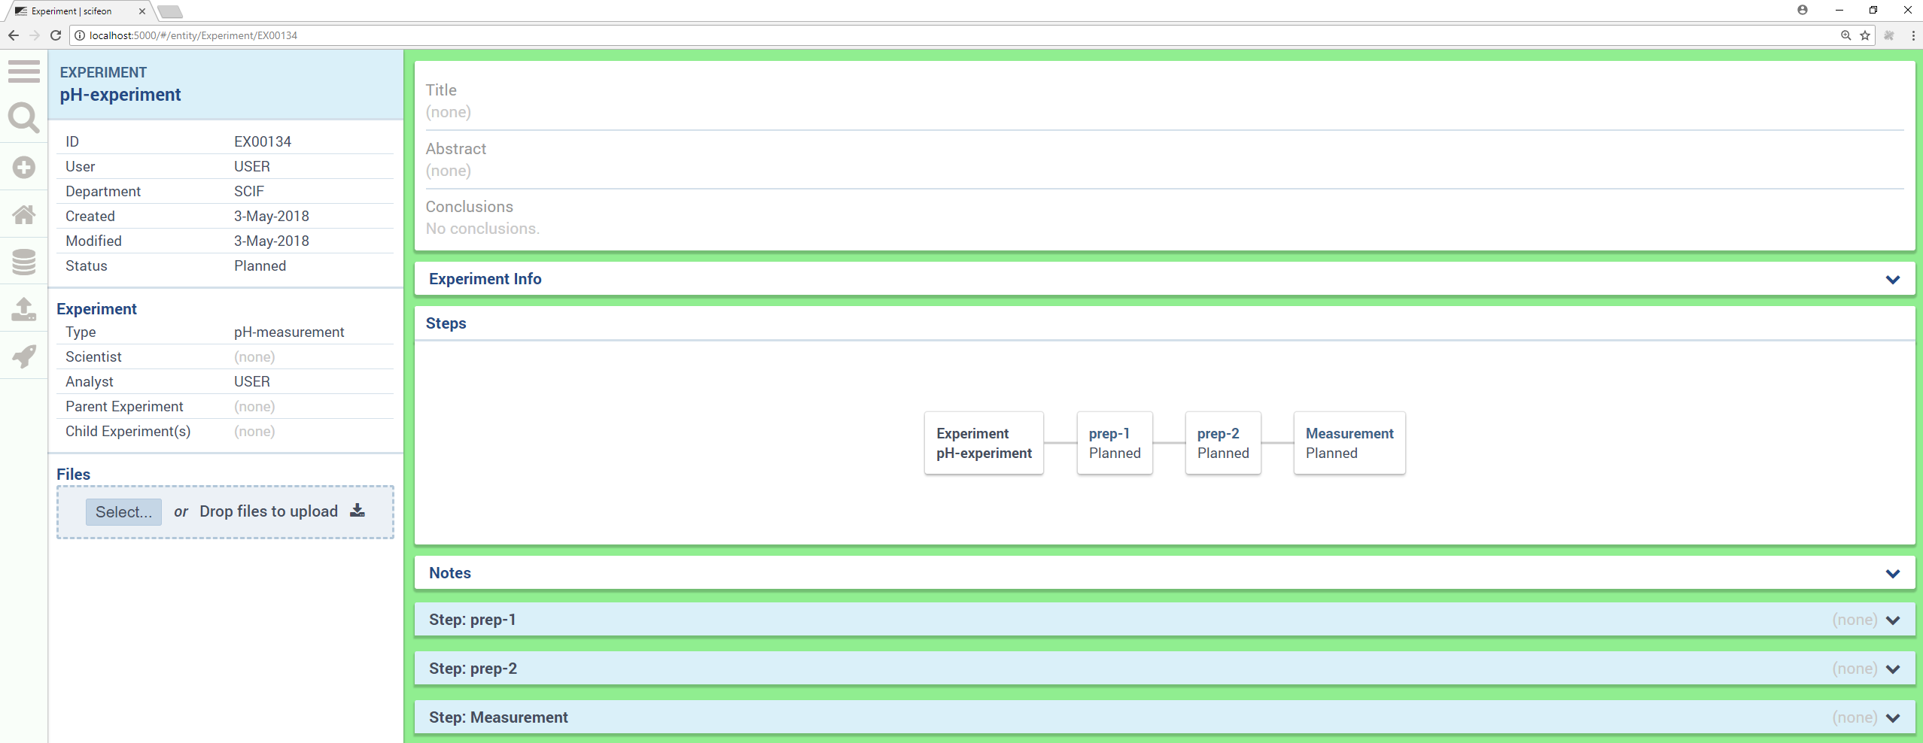Image resolution: width=1923 pixels, height=743 pixels.
Task: Click the Child Experiment(s) (none) value
Action: tap(254, 431)
